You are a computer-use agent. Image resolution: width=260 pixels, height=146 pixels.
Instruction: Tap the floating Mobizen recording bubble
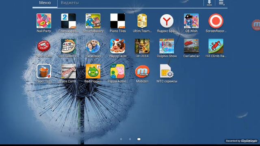[x=256, y=25]
